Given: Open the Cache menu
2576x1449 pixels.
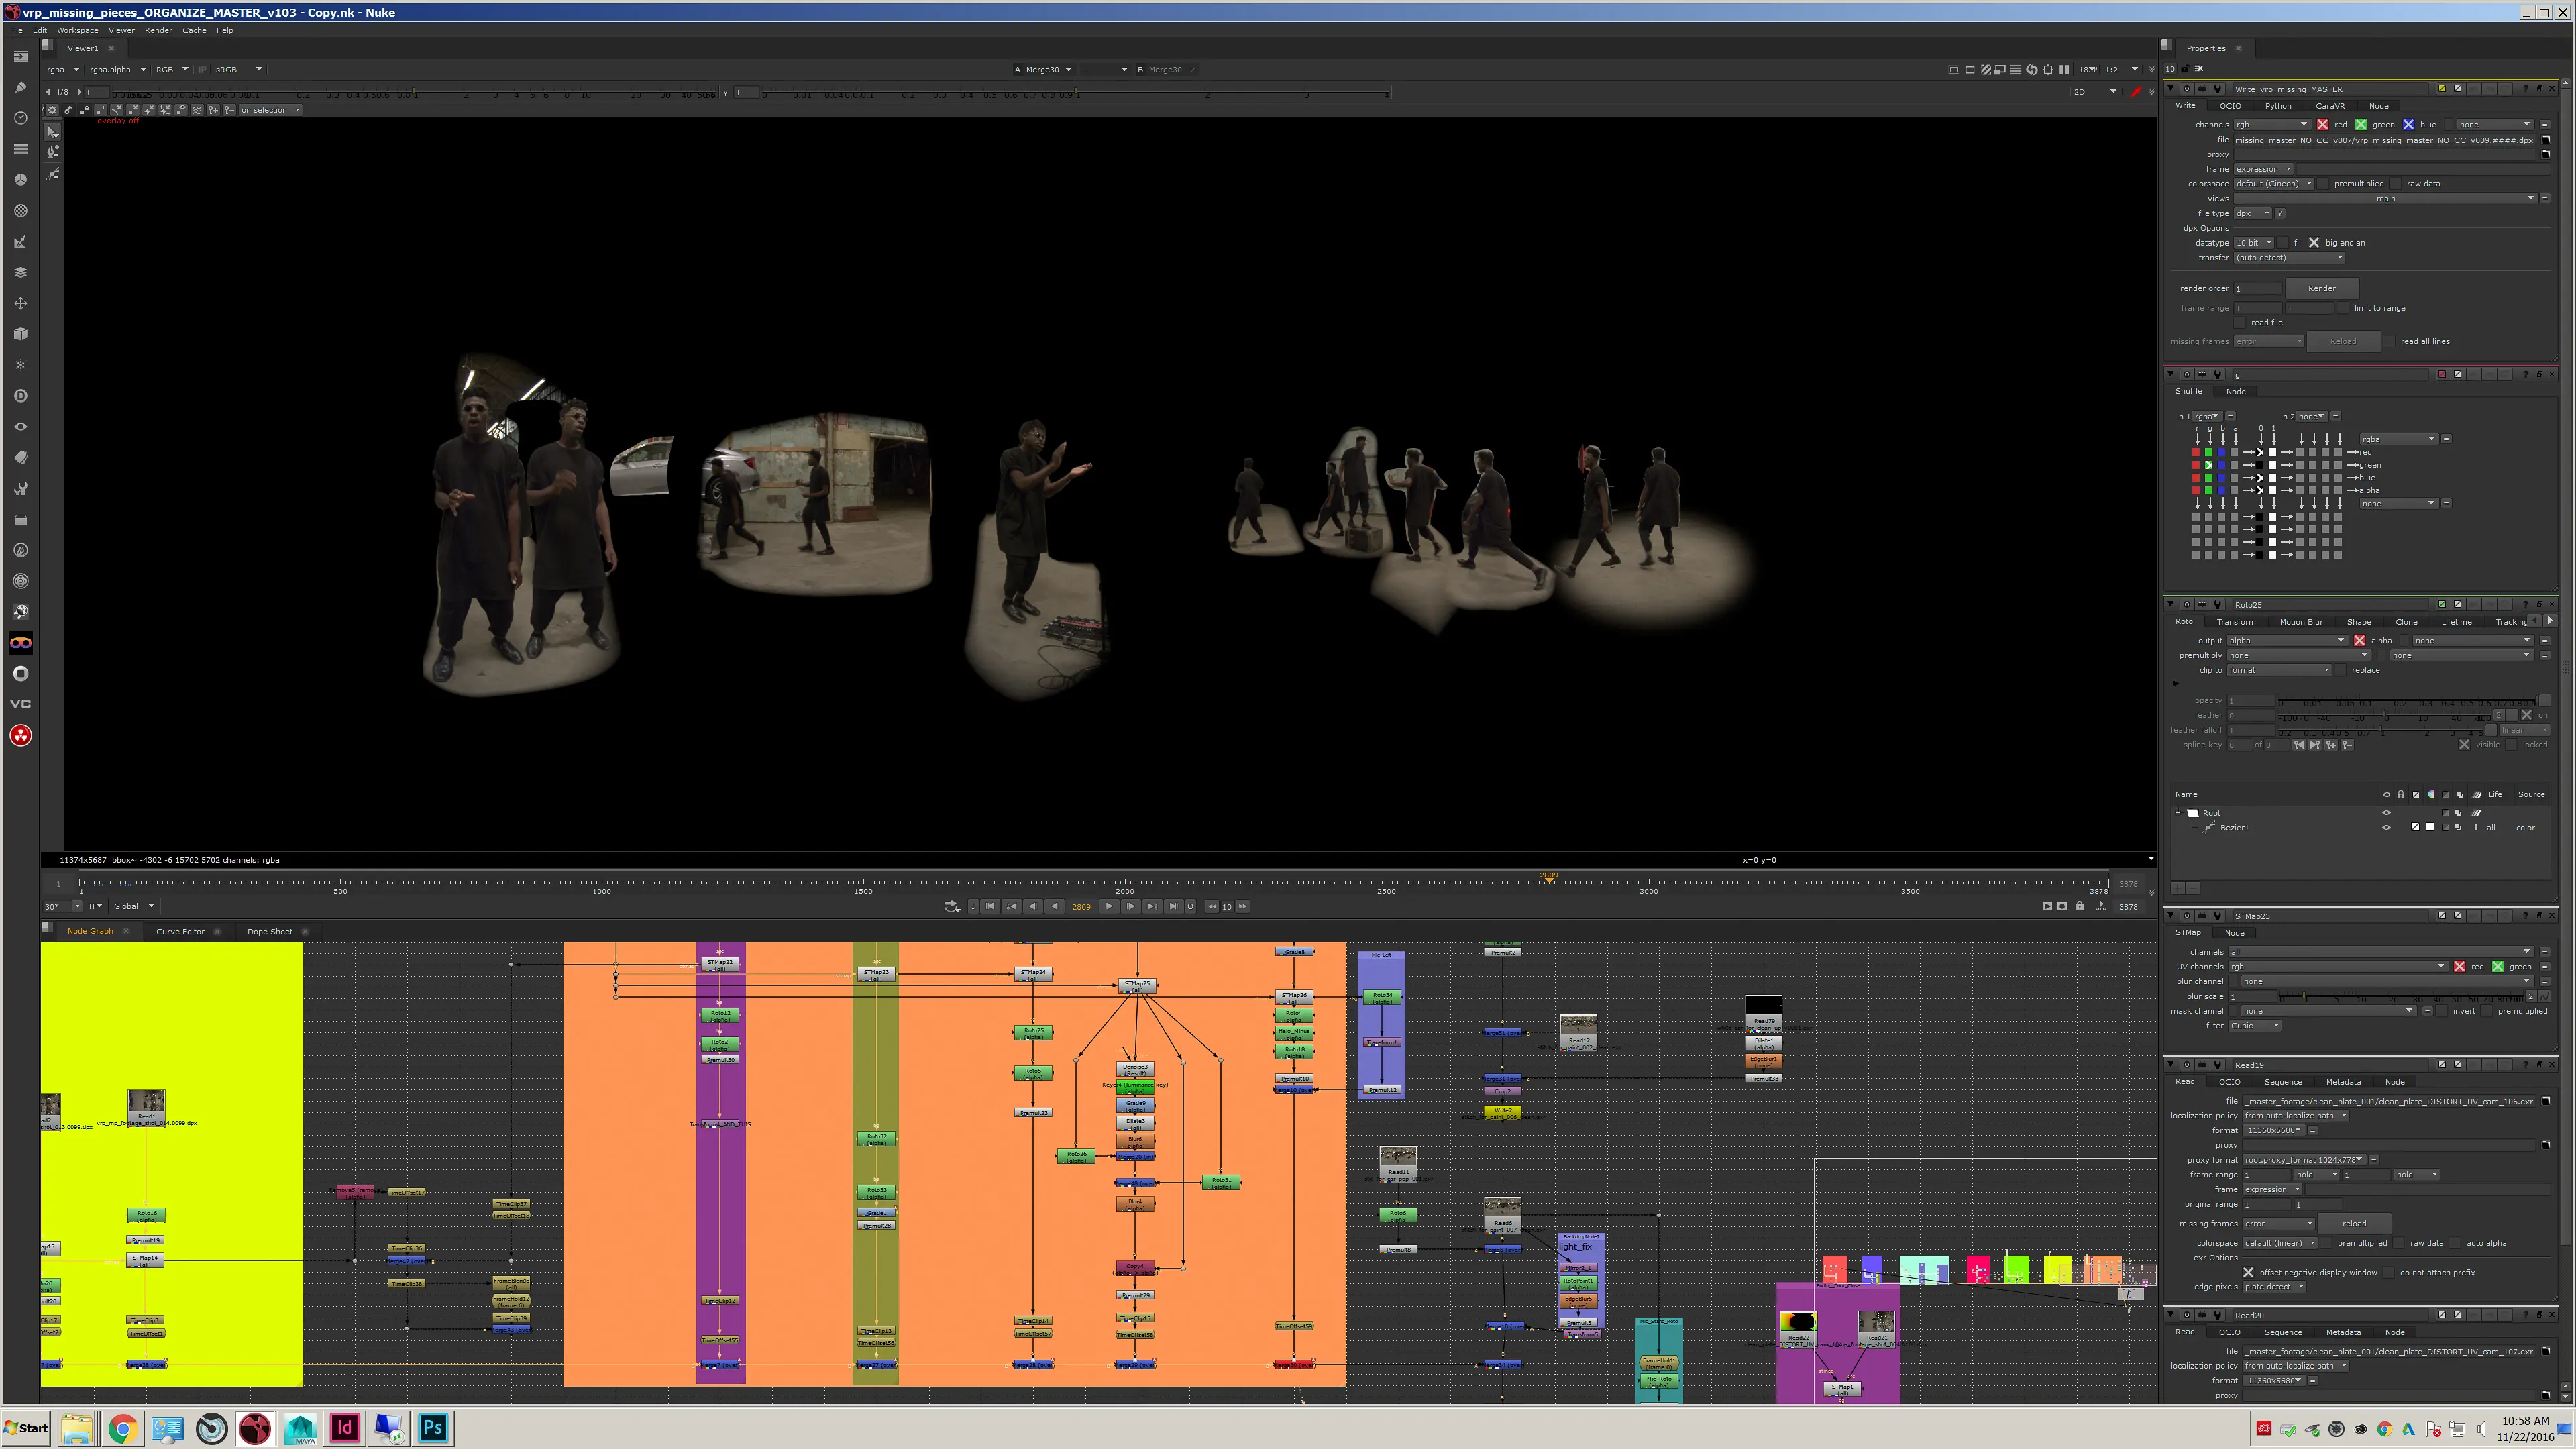Looking at the screenshot, I should (x=194, y=30).
